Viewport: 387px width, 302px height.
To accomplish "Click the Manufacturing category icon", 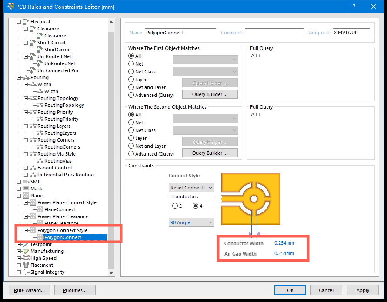I will 26,251.
